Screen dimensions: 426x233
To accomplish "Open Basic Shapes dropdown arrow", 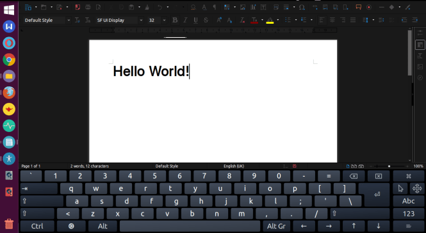I will click(400, 7).
